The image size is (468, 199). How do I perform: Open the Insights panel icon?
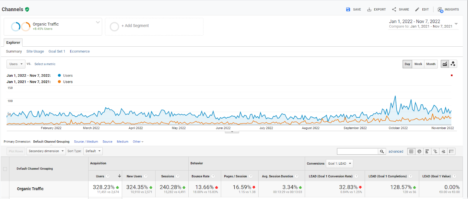point(440,10)
